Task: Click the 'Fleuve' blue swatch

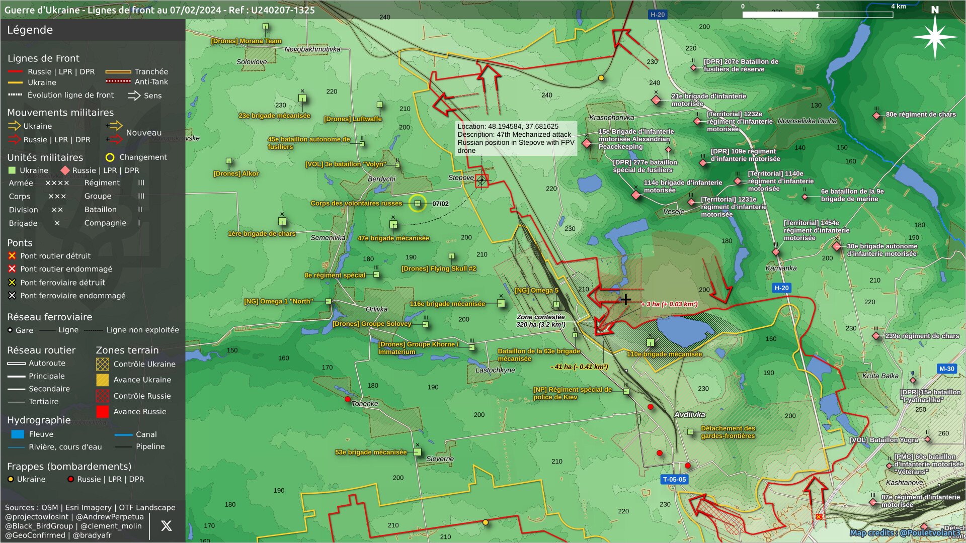Action: point(18,434)
